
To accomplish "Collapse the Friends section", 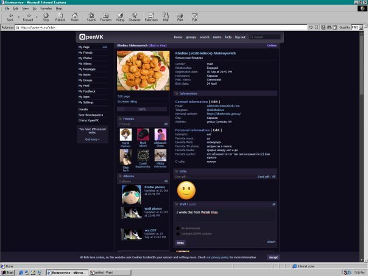I will tap(121, 119).
